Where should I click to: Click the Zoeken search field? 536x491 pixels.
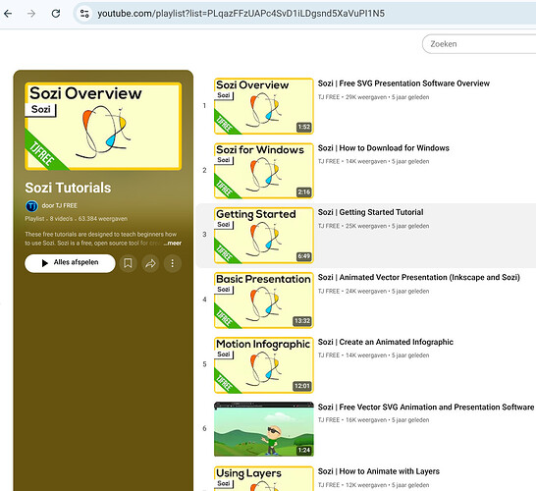479,44
